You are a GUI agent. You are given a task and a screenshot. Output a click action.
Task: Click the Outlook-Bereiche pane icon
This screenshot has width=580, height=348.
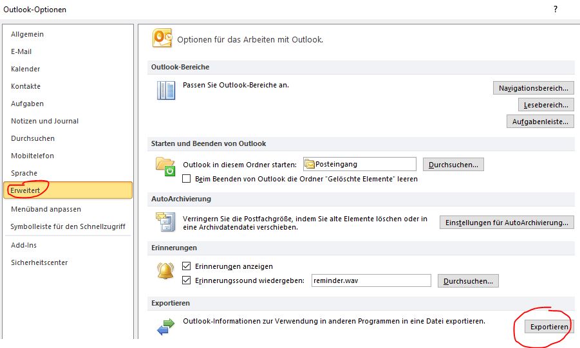[x=166, y=91]
